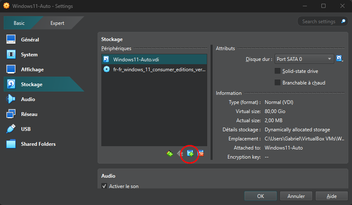The width and height of the screenshot is (352, 205).
Task: Open the Général settings label
Action: click(30, 40)
